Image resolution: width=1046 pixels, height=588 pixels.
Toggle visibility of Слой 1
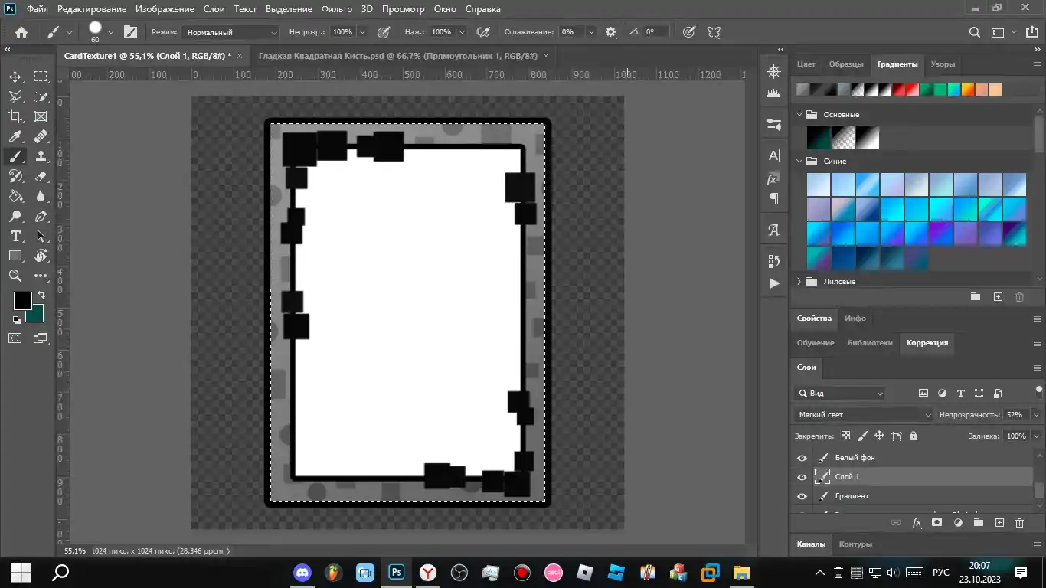(802, 477)
